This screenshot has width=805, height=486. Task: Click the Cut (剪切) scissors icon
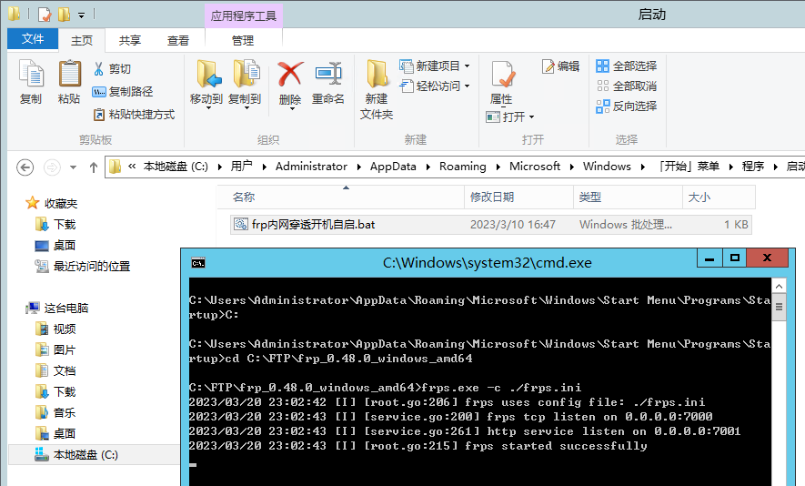[98, 69]
